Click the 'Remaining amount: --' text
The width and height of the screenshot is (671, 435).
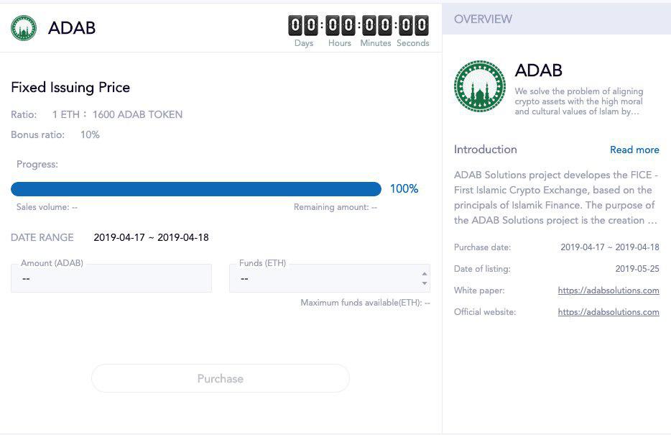pos(335,207)
